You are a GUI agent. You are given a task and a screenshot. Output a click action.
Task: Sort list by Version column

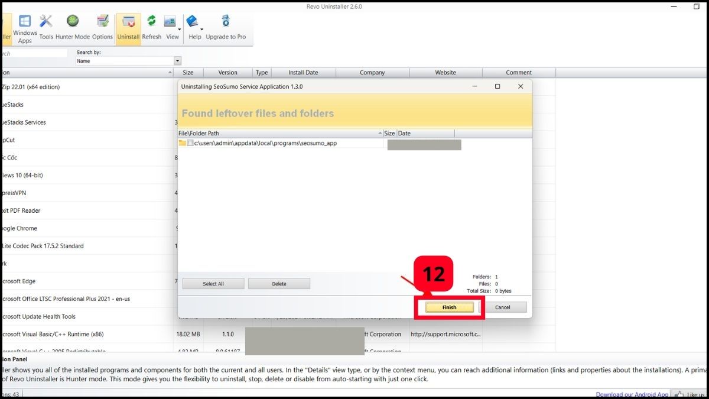tap(228, 73)
